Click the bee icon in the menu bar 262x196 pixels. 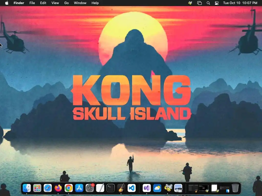point(190,3)
